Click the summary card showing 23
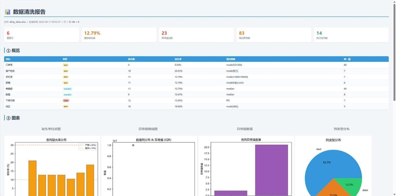This screenshot has height=196, width=396. point(197,35)
